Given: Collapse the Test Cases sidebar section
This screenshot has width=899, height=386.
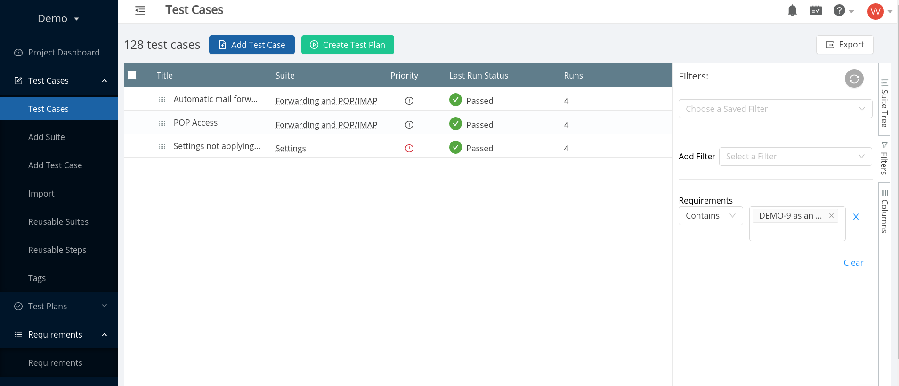Looking at the screenshot, I should pyautogui.click(x=105, y=81).
